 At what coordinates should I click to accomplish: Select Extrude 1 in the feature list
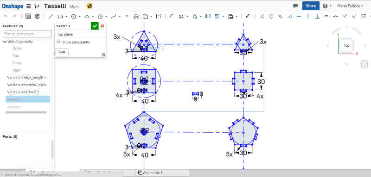point(15,107)
